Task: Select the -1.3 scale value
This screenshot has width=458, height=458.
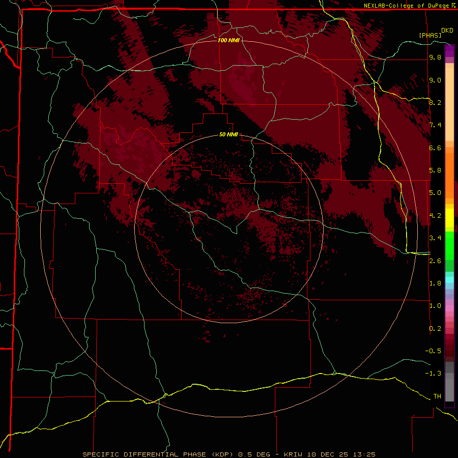Action: tap(433, 374)
